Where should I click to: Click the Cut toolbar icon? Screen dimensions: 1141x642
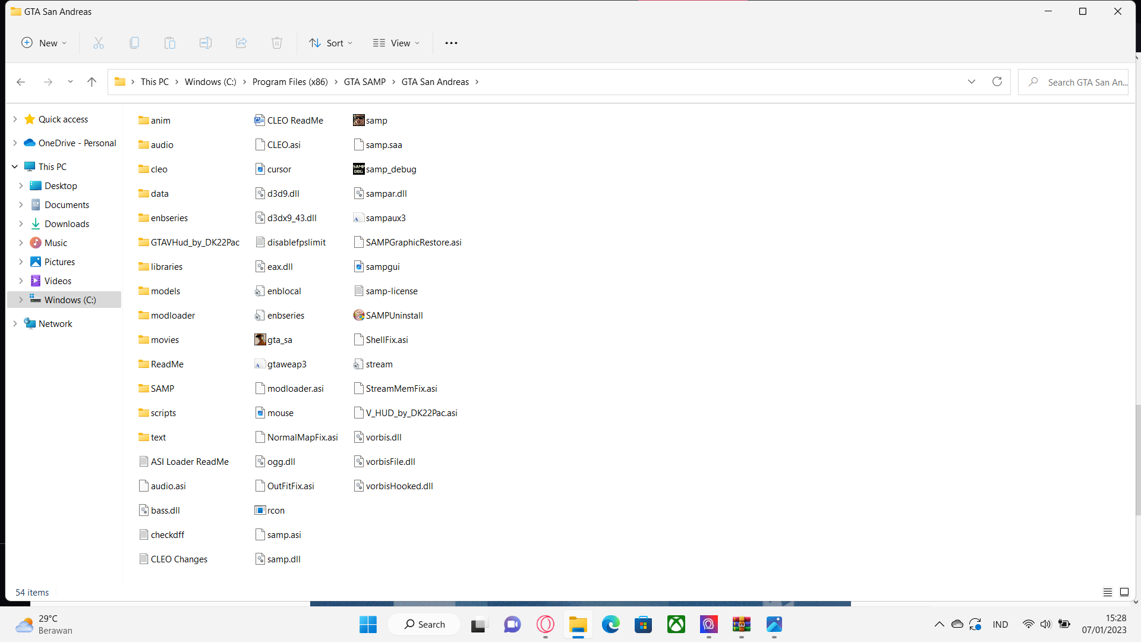click(99, 43)
